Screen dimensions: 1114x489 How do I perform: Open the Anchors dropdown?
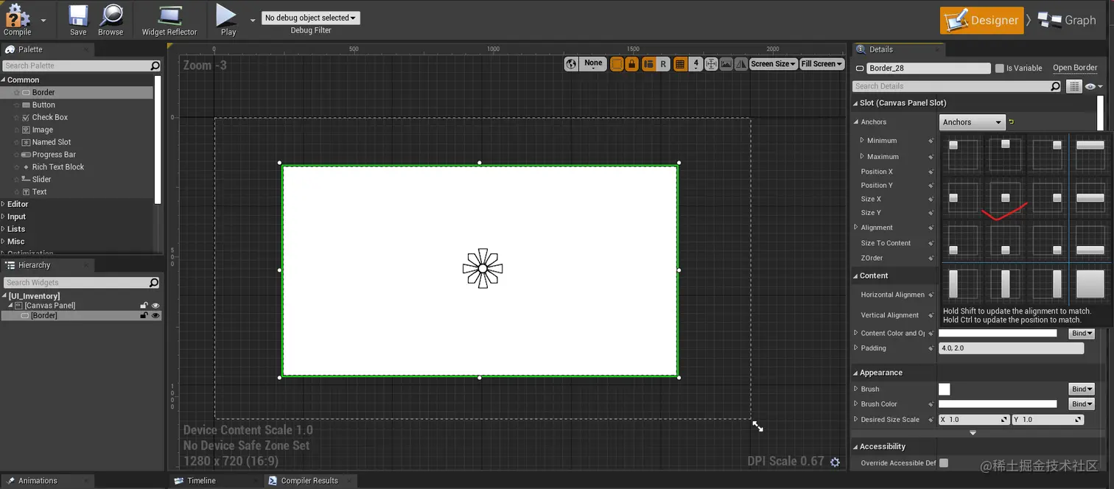(x=973, y=122)
